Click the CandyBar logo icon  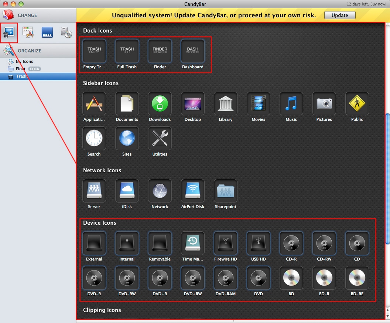[8, 14]
